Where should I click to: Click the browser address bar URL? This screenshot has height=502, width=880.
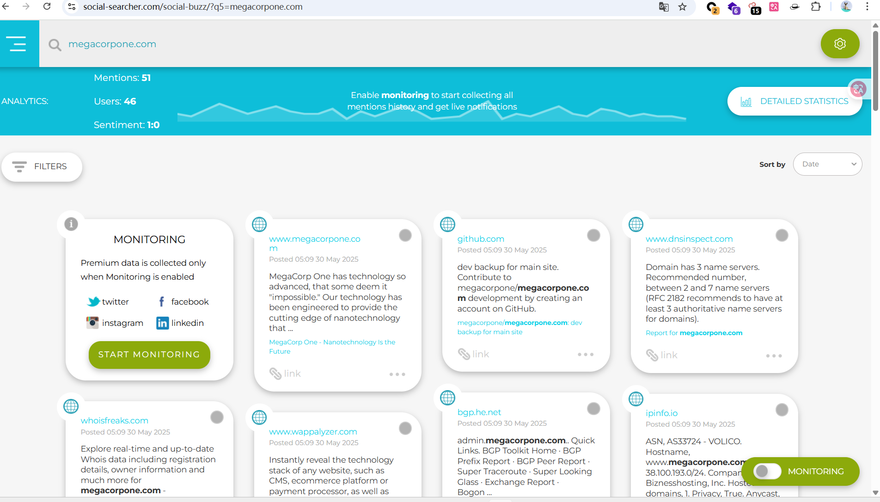[x=193, y=7]
